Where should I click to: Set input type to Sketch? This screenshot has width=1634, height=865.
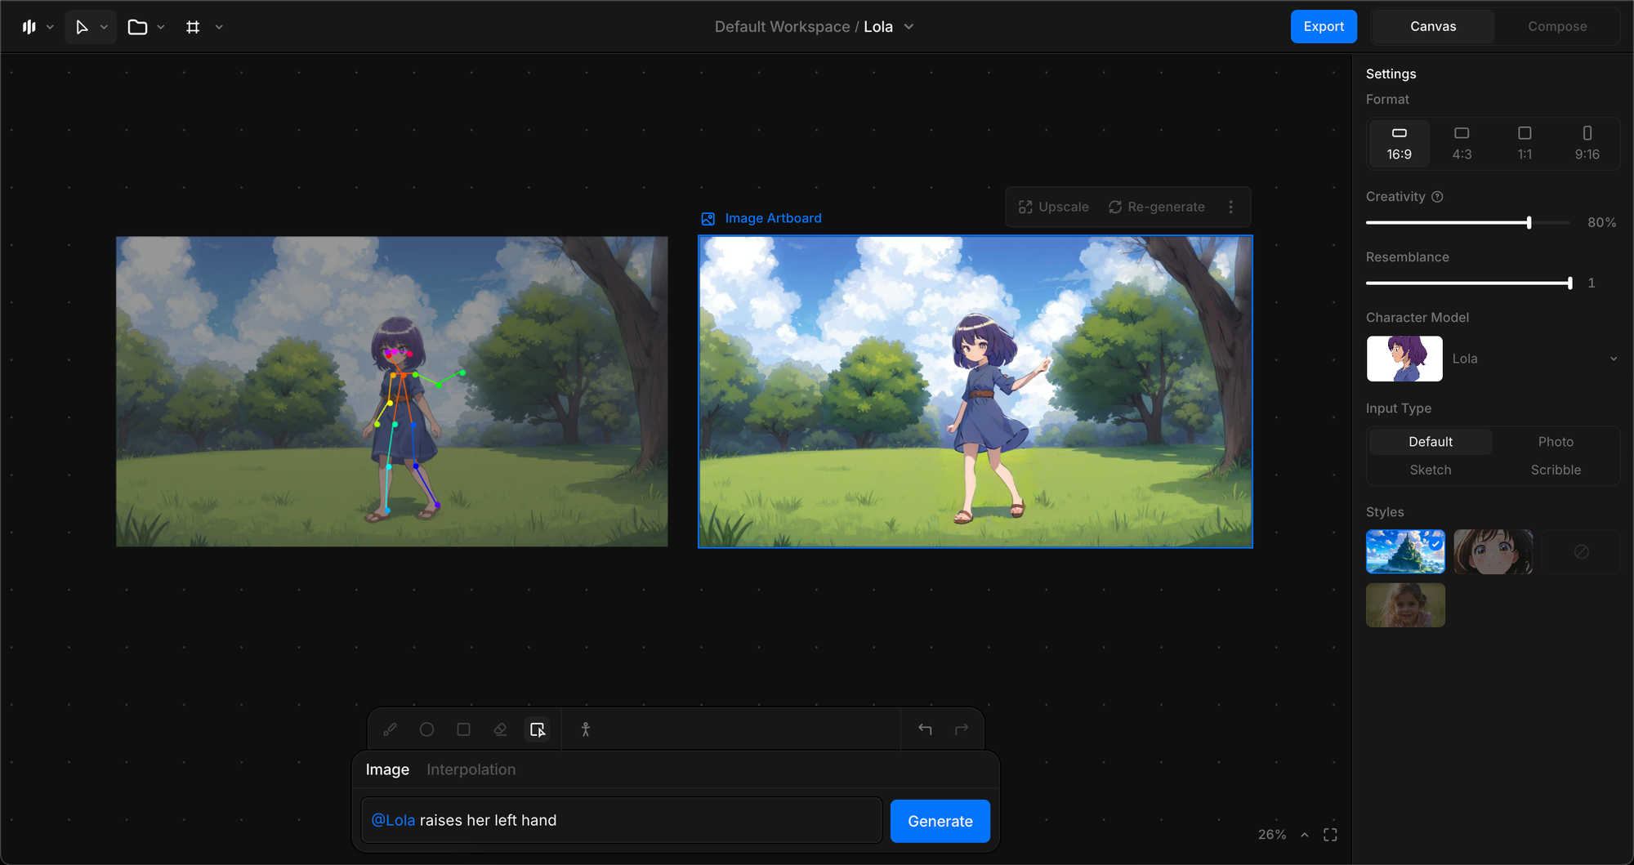pos(1431,470)
